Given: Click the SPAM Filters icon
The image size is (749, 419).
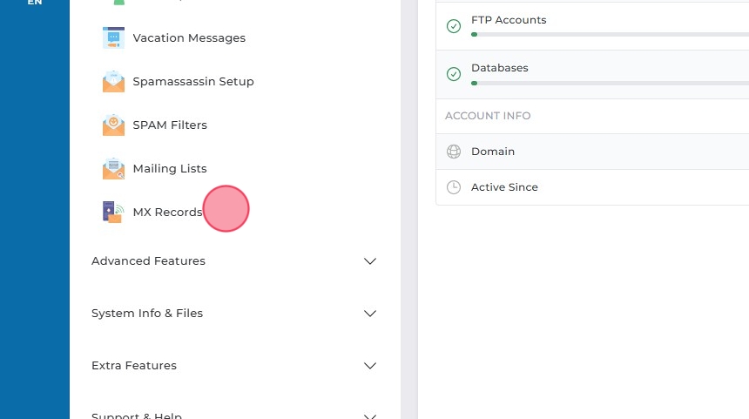Looking at the screenshot, I should (x=113, y=125).
